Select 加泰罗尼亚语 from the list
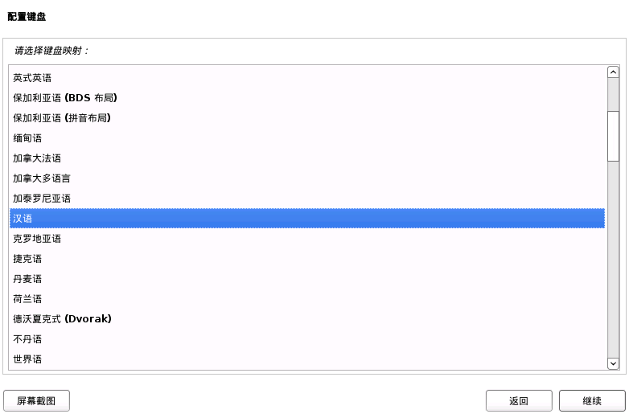 (x=42, y=199)
